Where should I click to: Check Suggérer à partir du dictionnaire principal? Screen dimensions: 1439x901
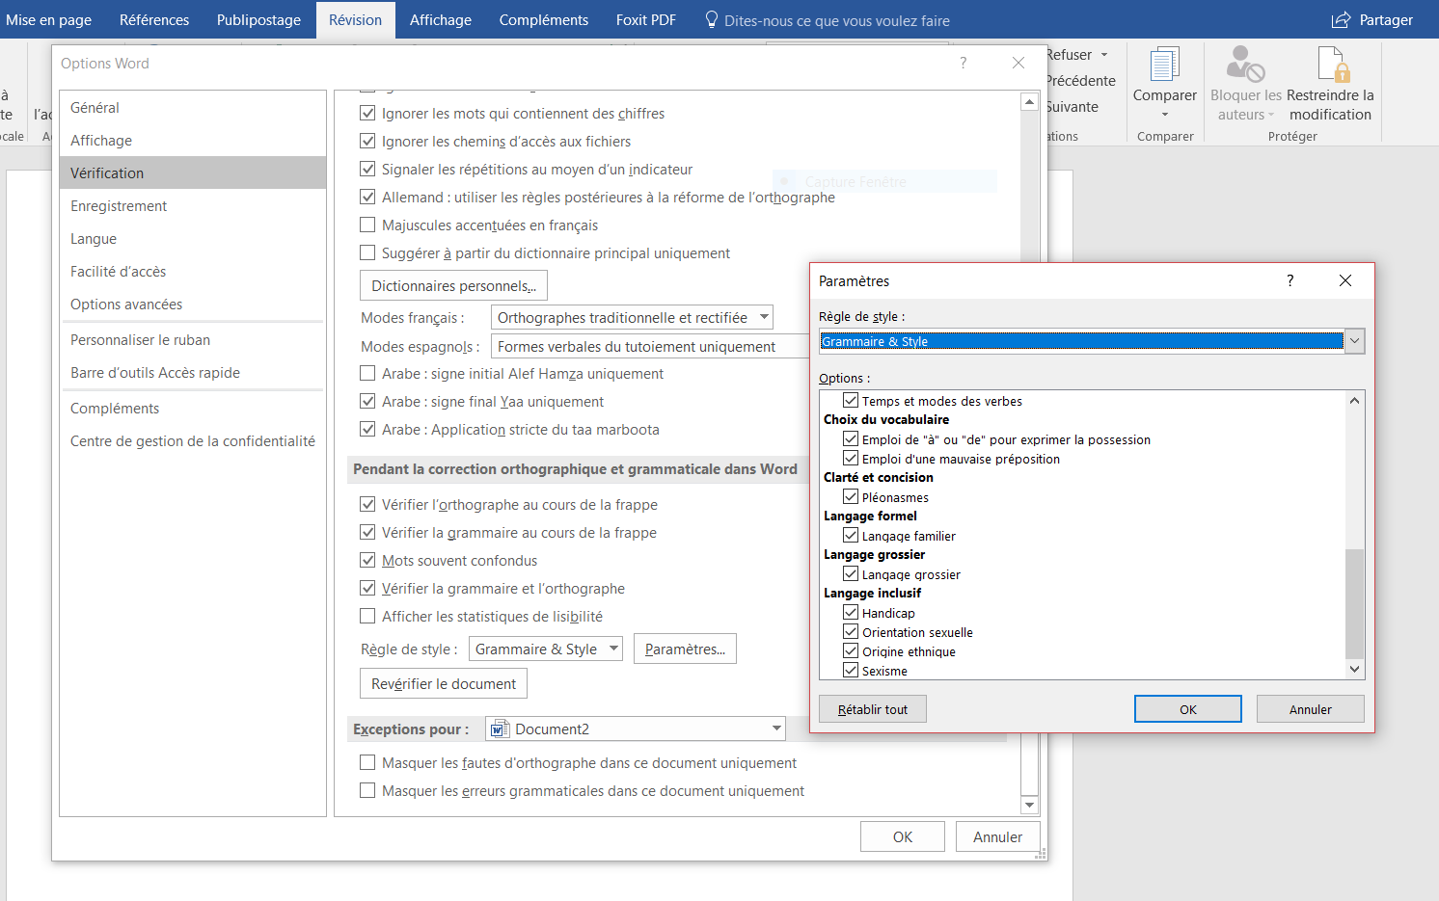click(367, 252)
